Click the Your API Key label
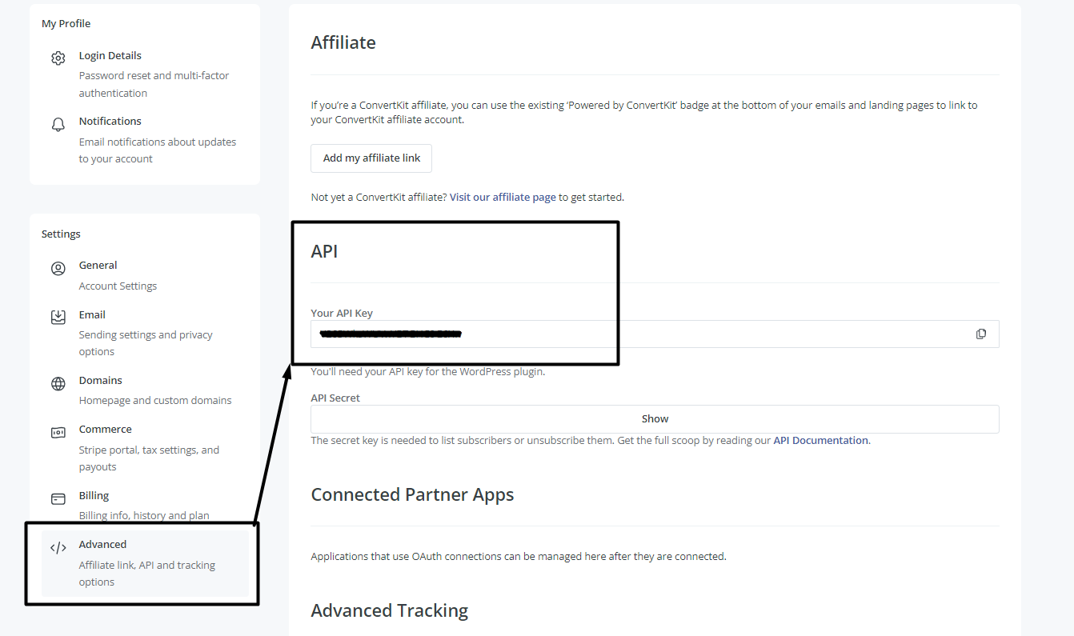This screenshot has height=636, width=1074. pos(342,314)
